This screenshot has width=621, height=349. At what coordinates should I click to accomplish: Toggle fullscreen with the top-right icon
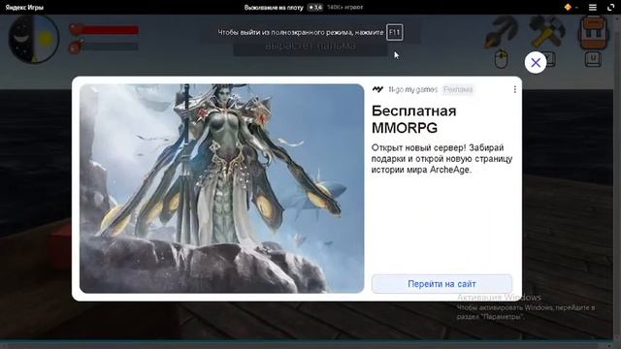610,7
